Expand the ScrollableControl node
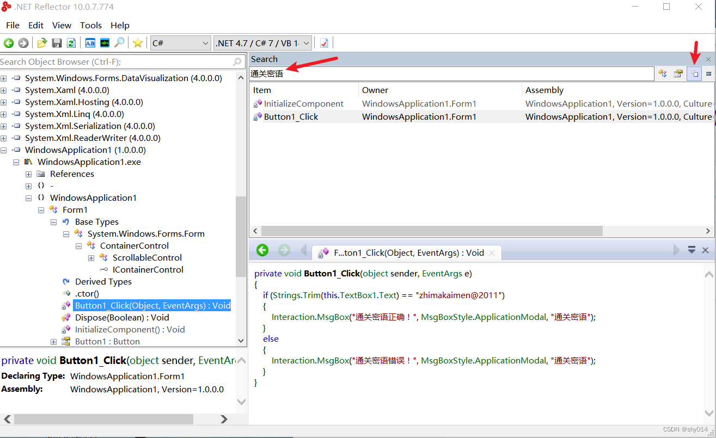Screen dimensions: 716x438 pos(91,258)
